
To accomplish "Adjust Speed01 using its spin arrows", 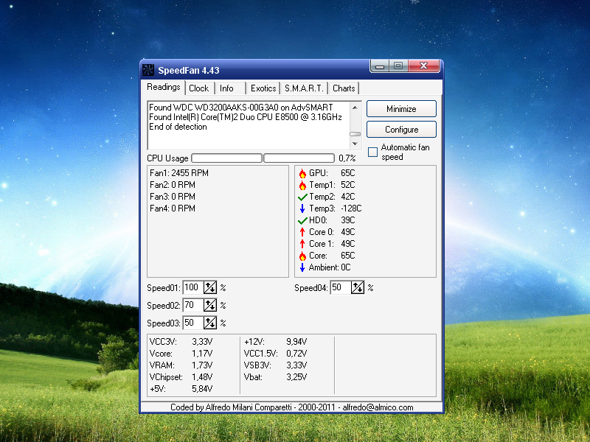I will point(210,288).
